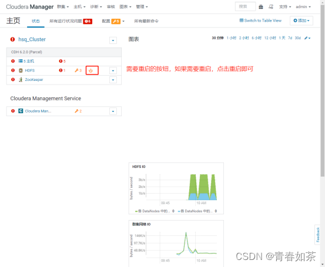Select the 状态 (Status) tab
This screenshot has width=325, height=267.
pyautogui.click(x=36, y=21)
